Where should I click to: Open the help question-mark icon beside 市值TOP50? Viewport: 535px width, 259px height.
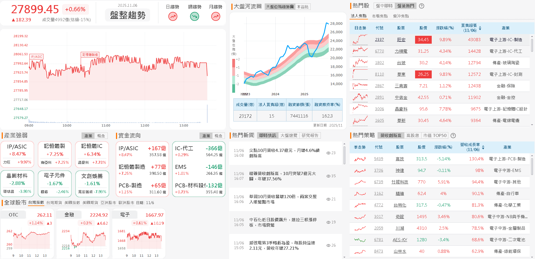(453, 136)
